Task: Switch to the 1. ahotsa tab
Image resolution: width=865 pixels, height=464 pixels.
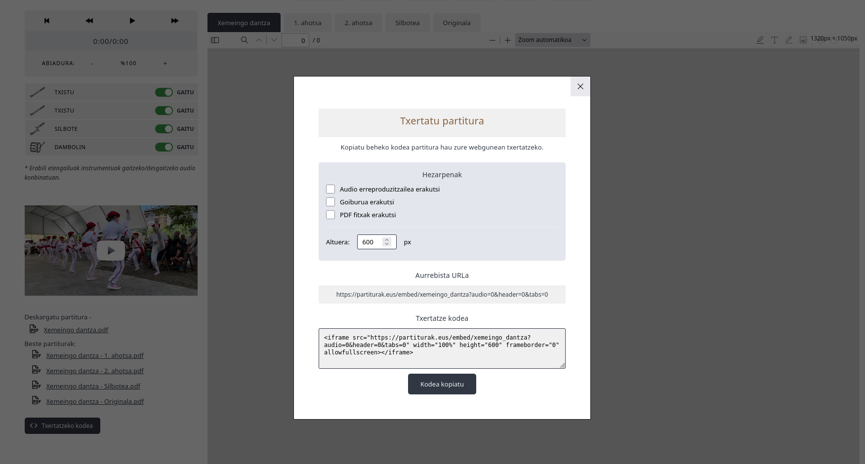Action: click(x=307, y=23)
